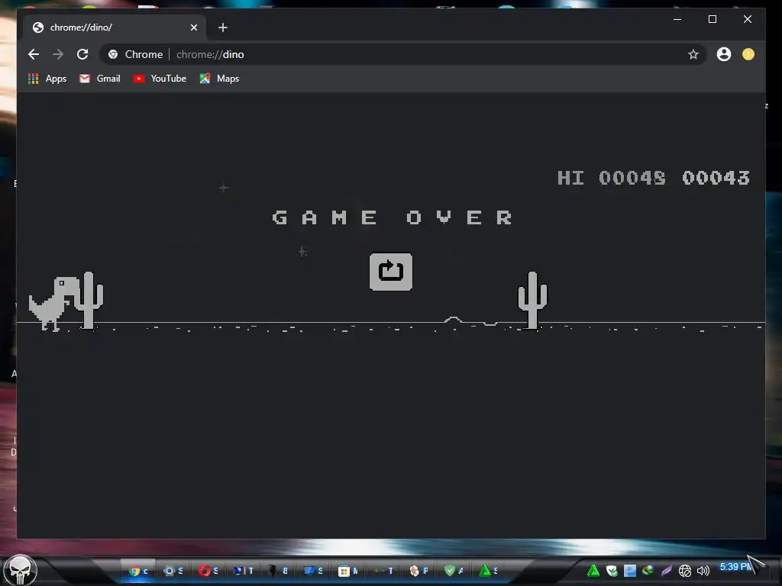
Task: Close the chrome://dino/ tab
Action: (x=193, y=27)
